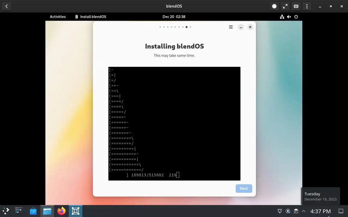Image resolution: width=348 pixels, height=217 pixels.
Task: Click the back arrow in blendOS titlebar
Action: (x=7, y=6)
